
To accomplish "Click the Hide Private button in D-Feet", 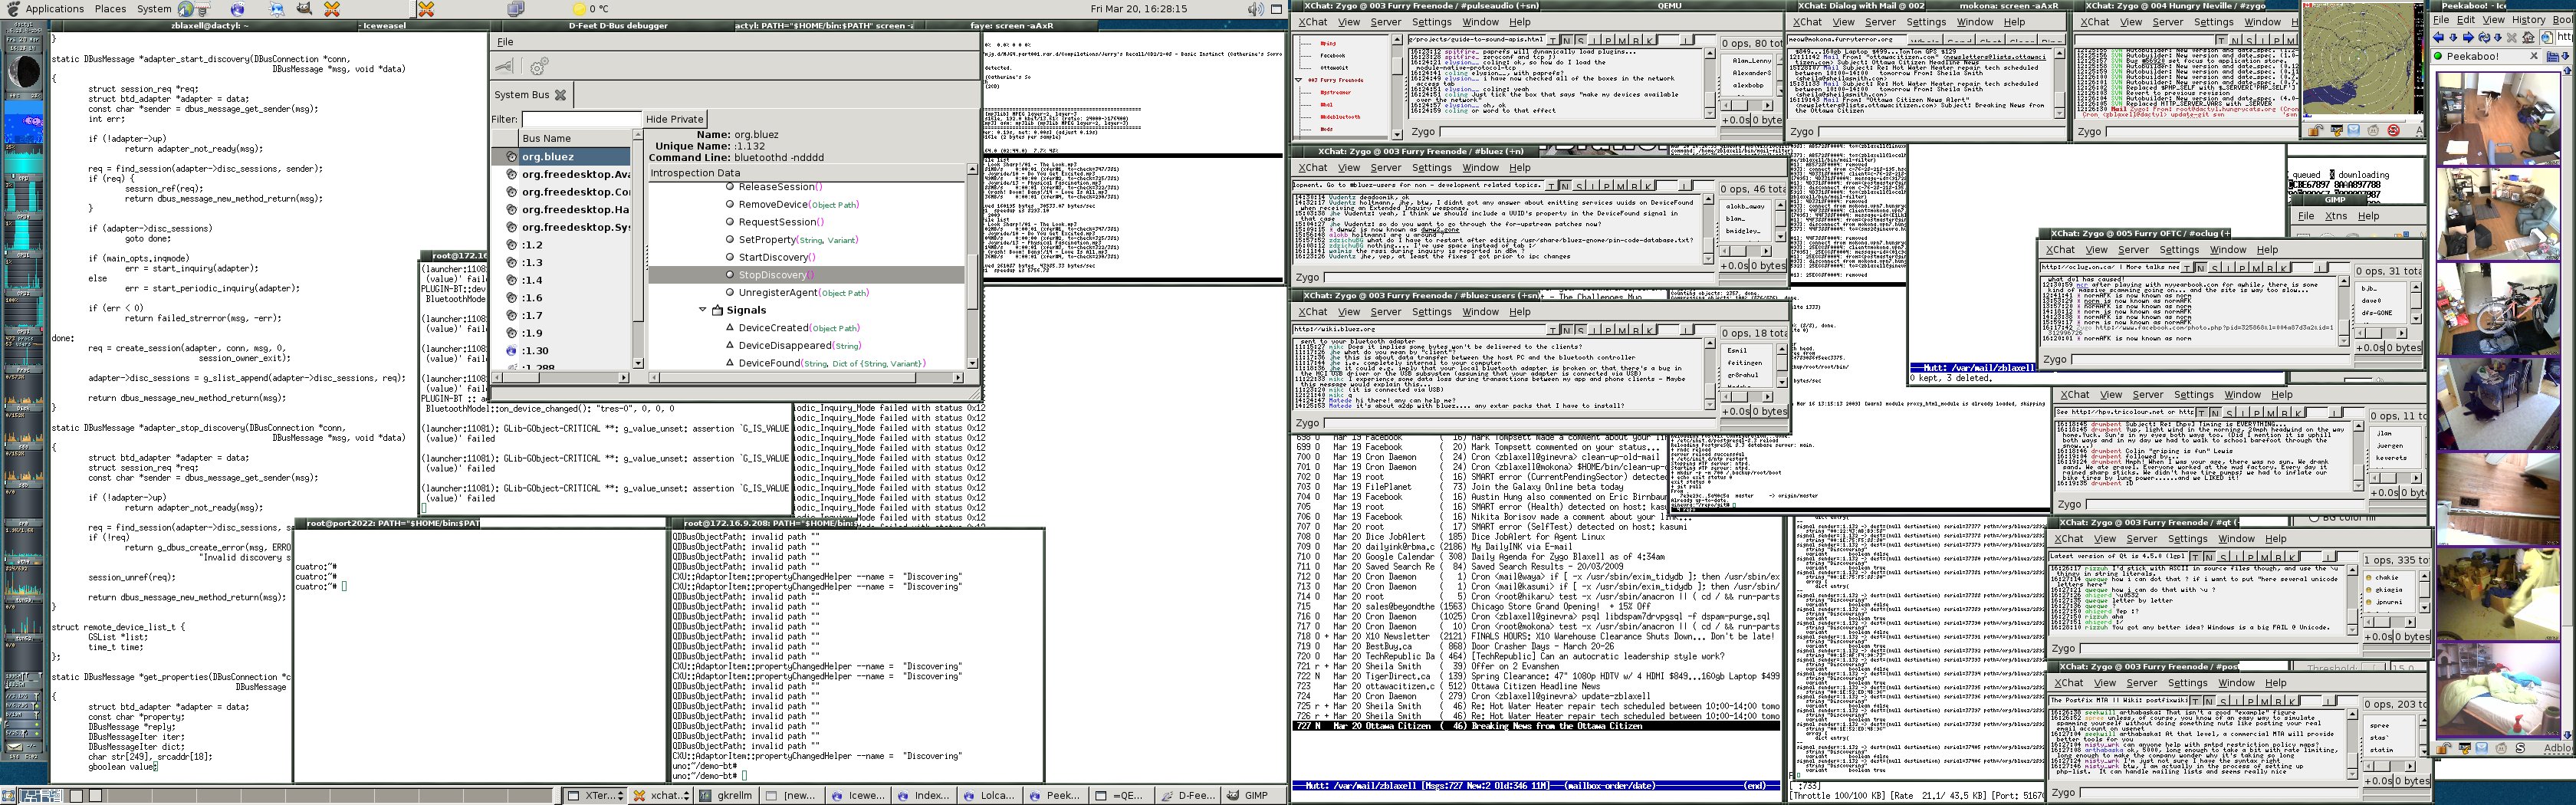I will click(674, 119).
